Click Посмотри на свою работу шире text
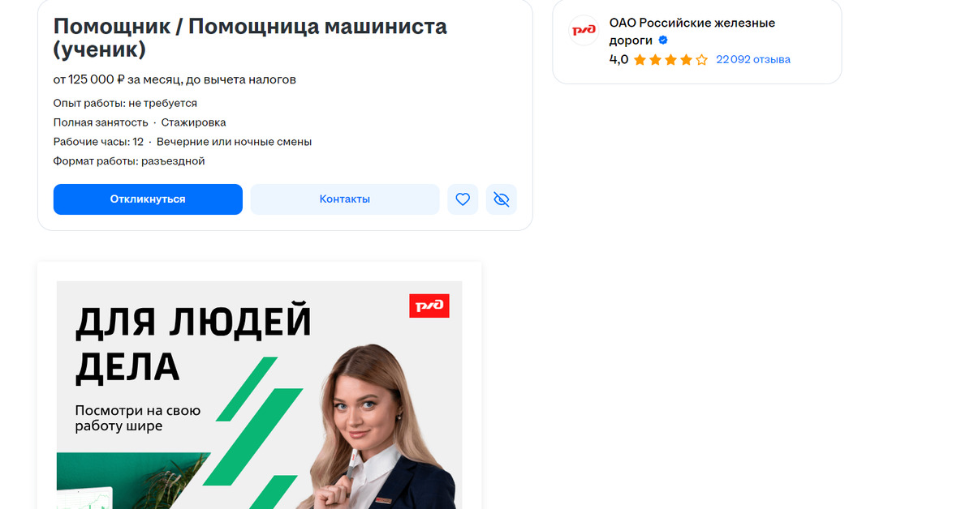Screen dimensions: 974x509 [138, 418]
